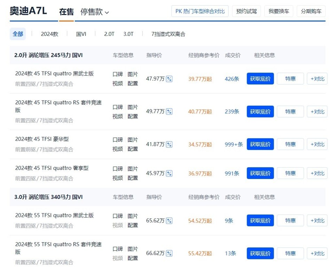The image size is (334, 268).
Task: Click the 我要换车 button
Action: click(279, 11)
